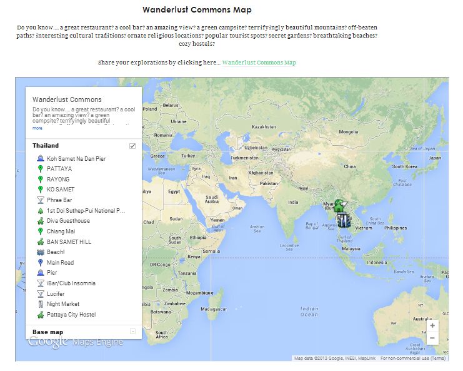The width and height of the screenshot is (463, 371).
Task: Click the Beach! wave icon in list
Action: point(40,252)
